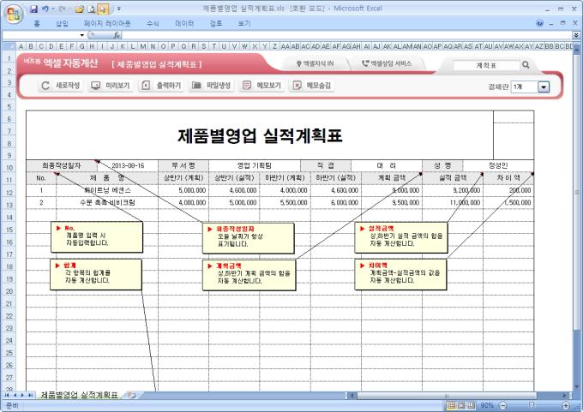Select the date cell 2013-08-16
This screenshot has height=412, width=583.
coord(128,165)
